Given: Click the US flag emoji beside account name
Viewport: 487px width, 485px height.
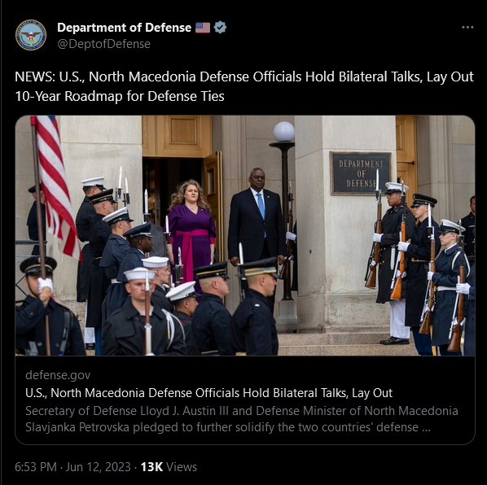Looking at the screenshot, I should (203, 28).
